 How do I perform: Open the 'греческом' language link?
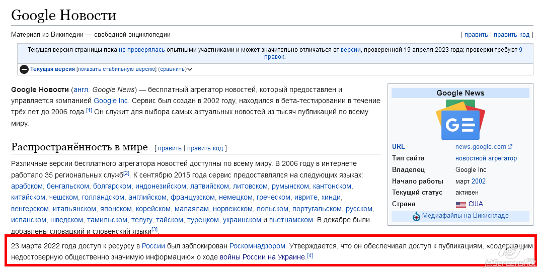273,198
